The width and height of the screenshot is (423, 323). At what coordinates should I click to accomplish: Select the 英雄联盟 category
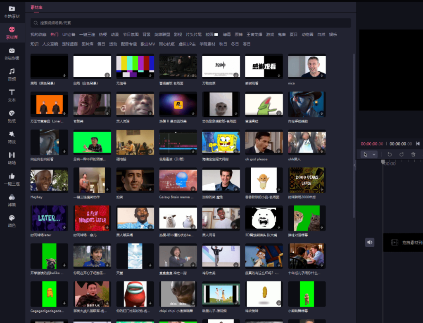tap(162, 35)
